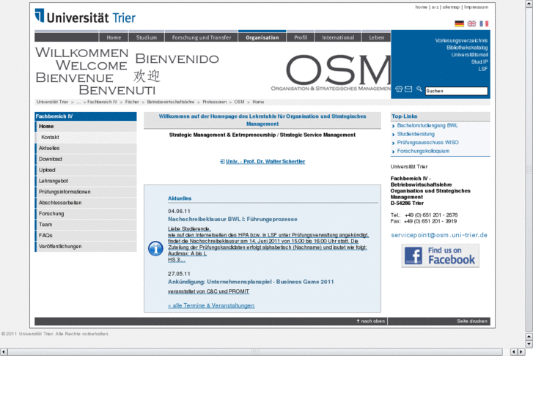Open LSF quick link
Image resolution: width=533 pixels, height=399 pixels.
pyautogui.click(x=483, y=69)
